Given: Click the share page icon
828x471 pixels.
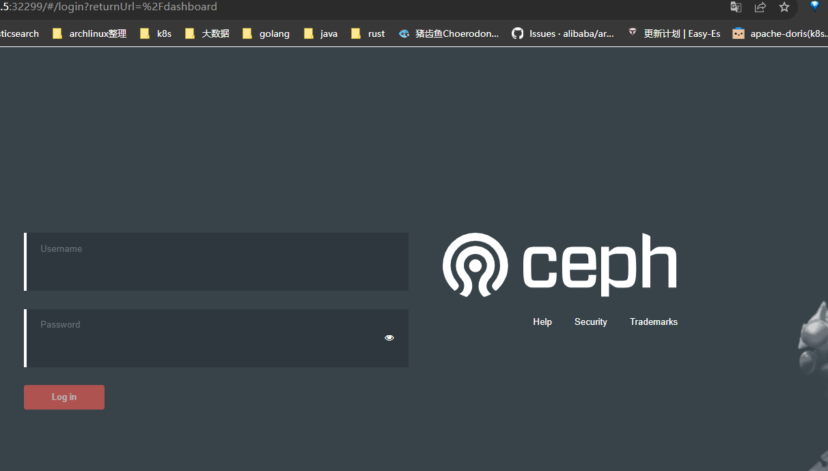Looking at the screenshot, I should pyautogui.click(x=760, y=7).
